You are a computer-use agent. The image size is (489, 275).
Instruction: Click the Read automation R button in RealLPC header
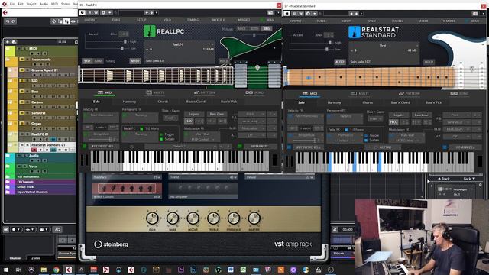coord(90,12)
